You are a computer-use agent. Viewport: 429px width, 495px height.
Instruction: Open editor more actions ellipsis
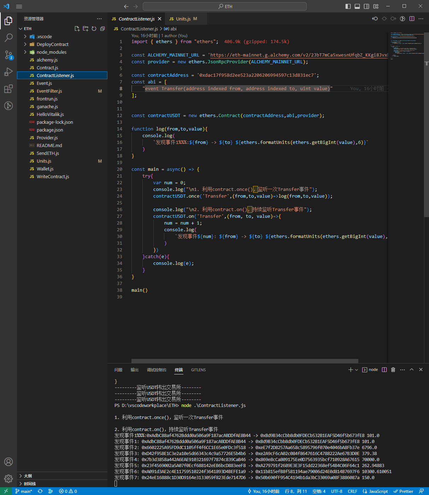(x=421, y=19)
